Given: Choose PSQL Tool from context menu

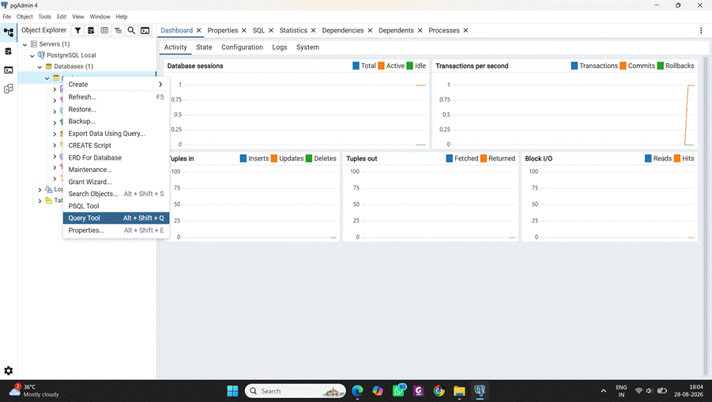Looking at the screenshot, I should tap(116, 206).
